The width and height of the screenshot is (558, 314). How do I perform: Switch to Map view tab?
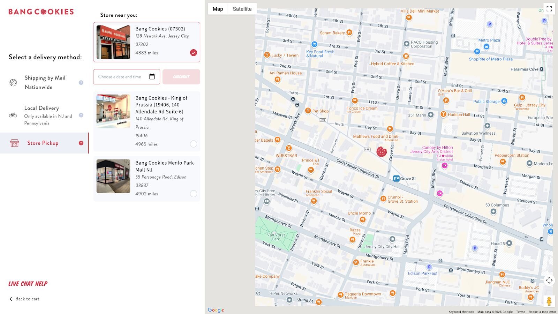(218, 9)
